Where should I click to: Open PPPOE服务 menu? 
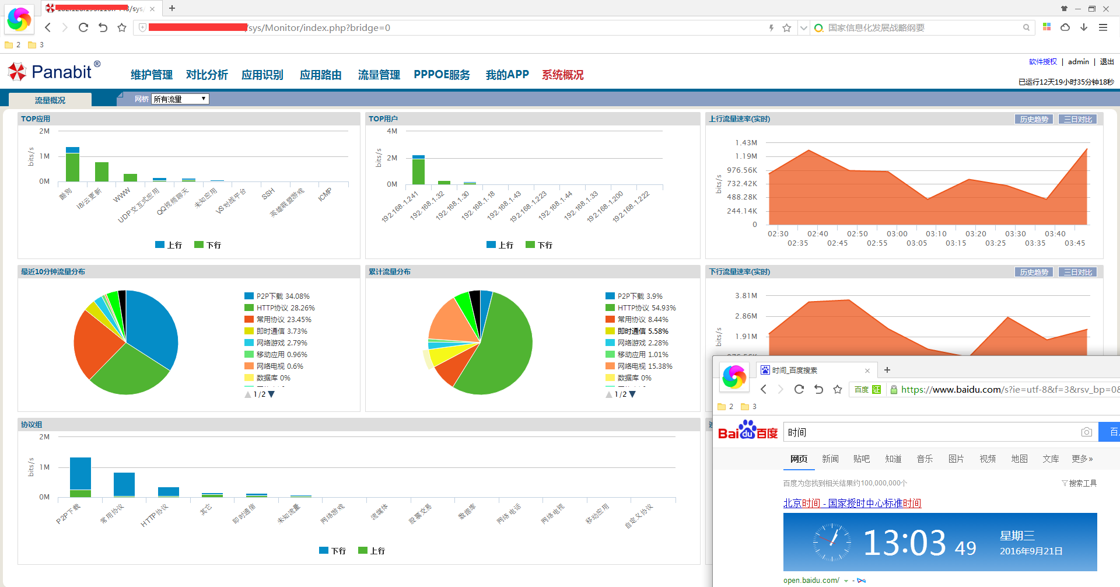point(442,75)
